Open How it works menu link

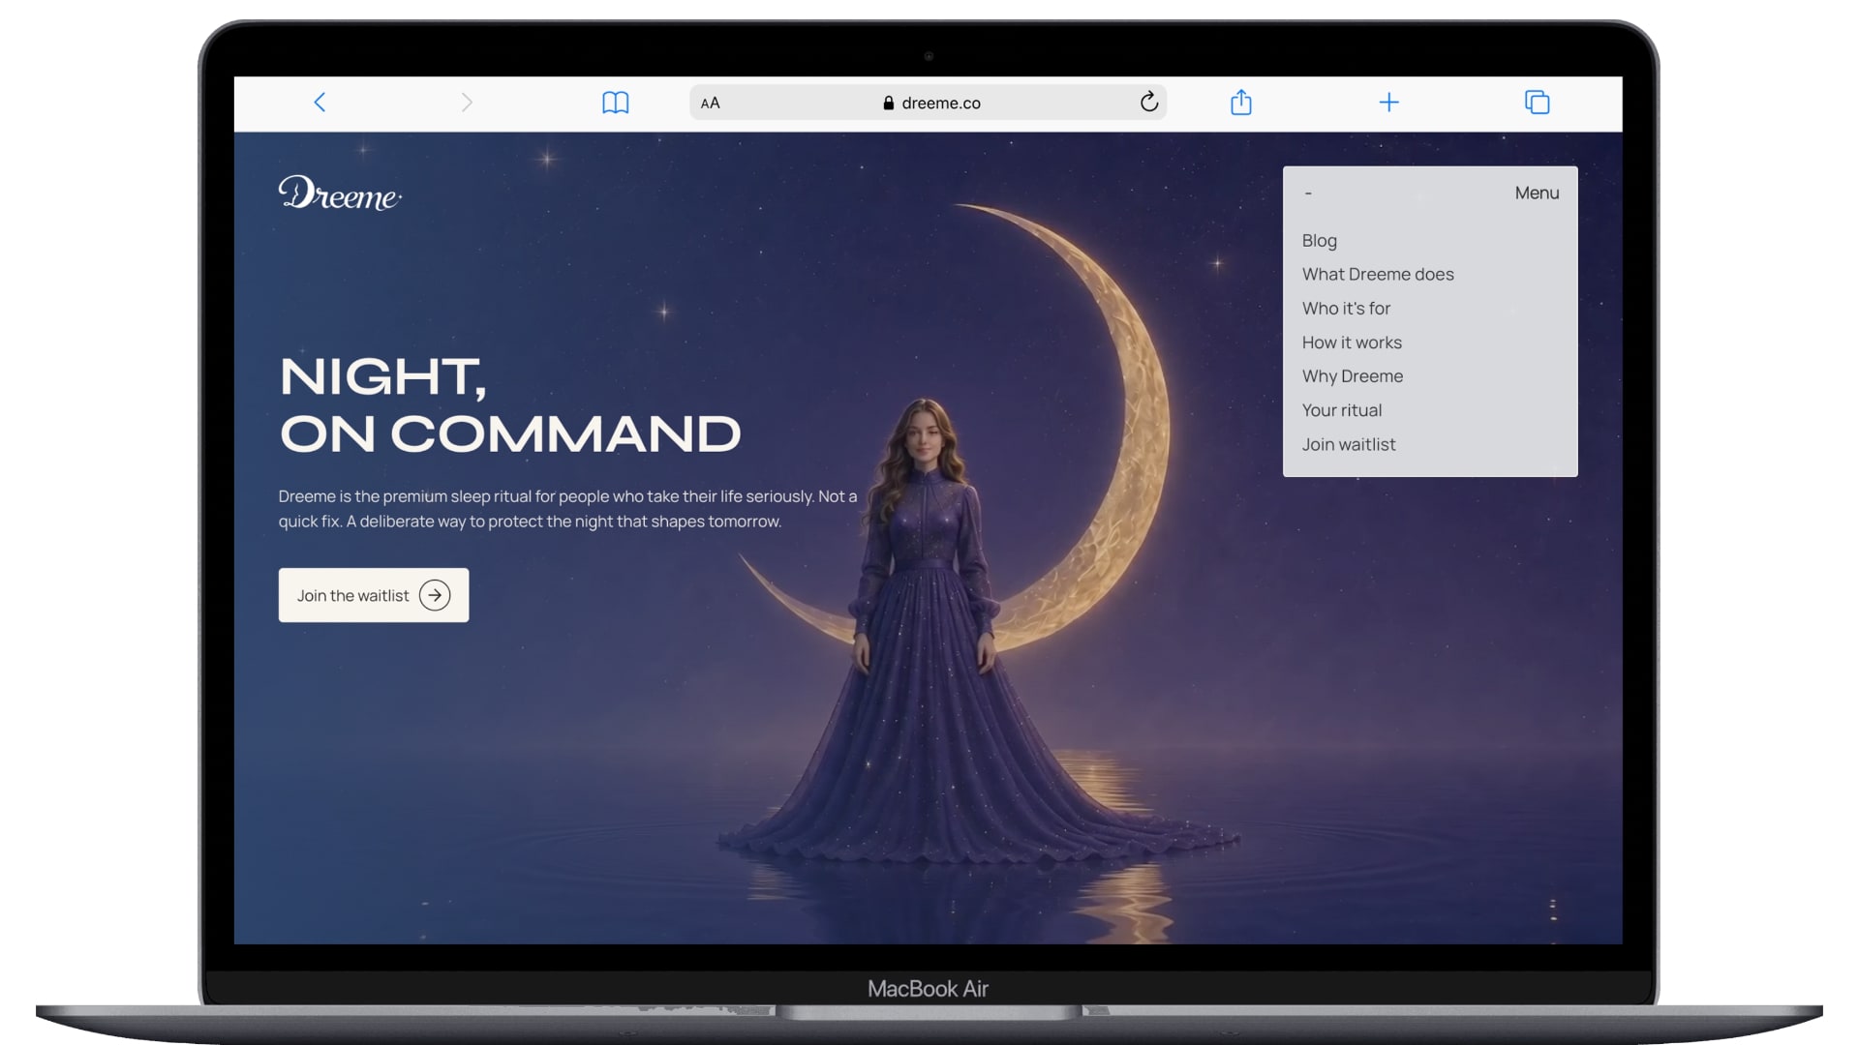[1352, 343]
